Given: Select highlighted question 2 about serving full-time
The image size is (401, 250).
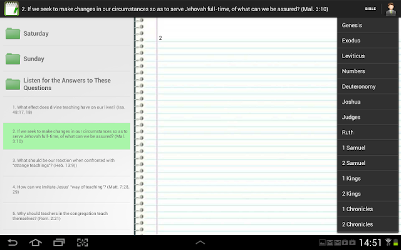Looking at the screenshot, I should pos(67,136).
